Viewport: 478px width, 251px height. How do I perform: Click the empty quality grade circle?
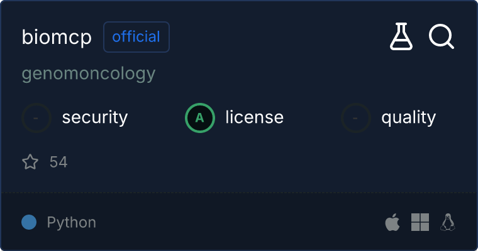tap(356, 117)
